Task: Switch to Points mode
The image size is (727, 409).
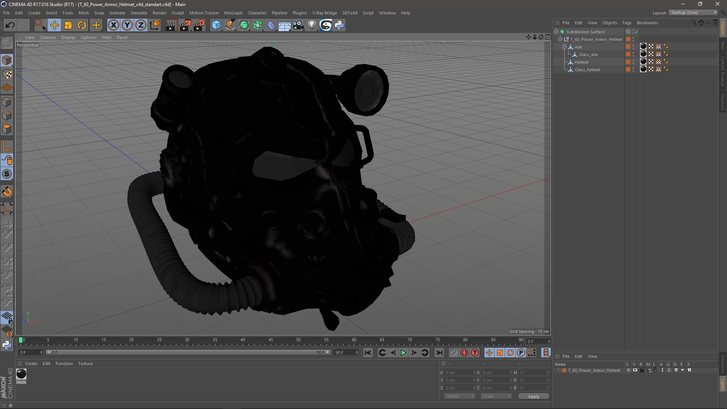Action: [x=7, y=102]
